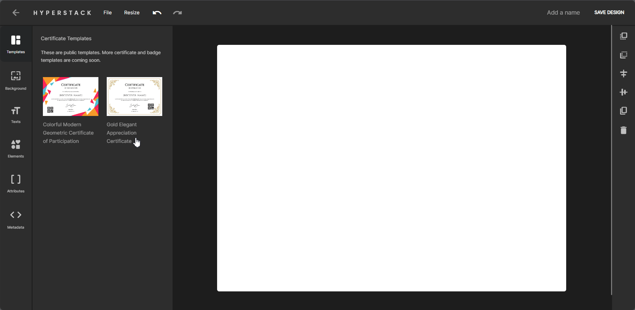Save the design with SAVE DESIGN

pos(609,13)
